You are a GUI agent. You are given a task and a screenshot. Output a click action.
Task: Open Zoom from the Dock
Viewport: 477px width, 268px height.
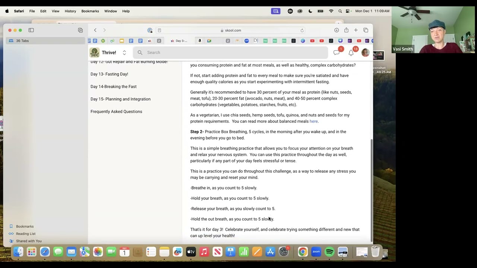click(316, 252)
